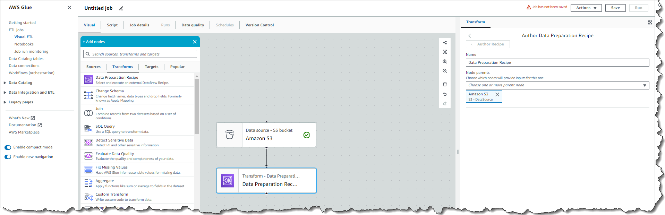The height and width of the screenshot is (215, 665).
Task: Toggle Enable new navigation switch
Action: coord(8,157)
